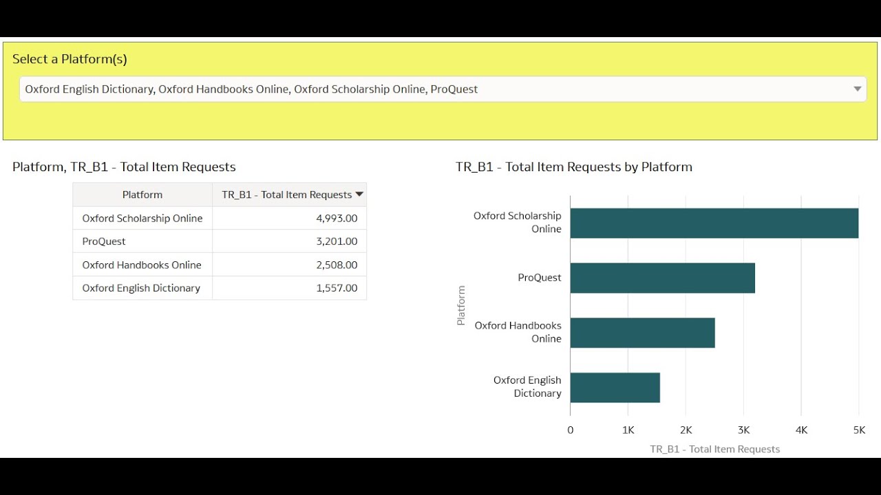Click the Oxford Handbooks Online bar in chart

pyautogui.click(x=643, y=333)
